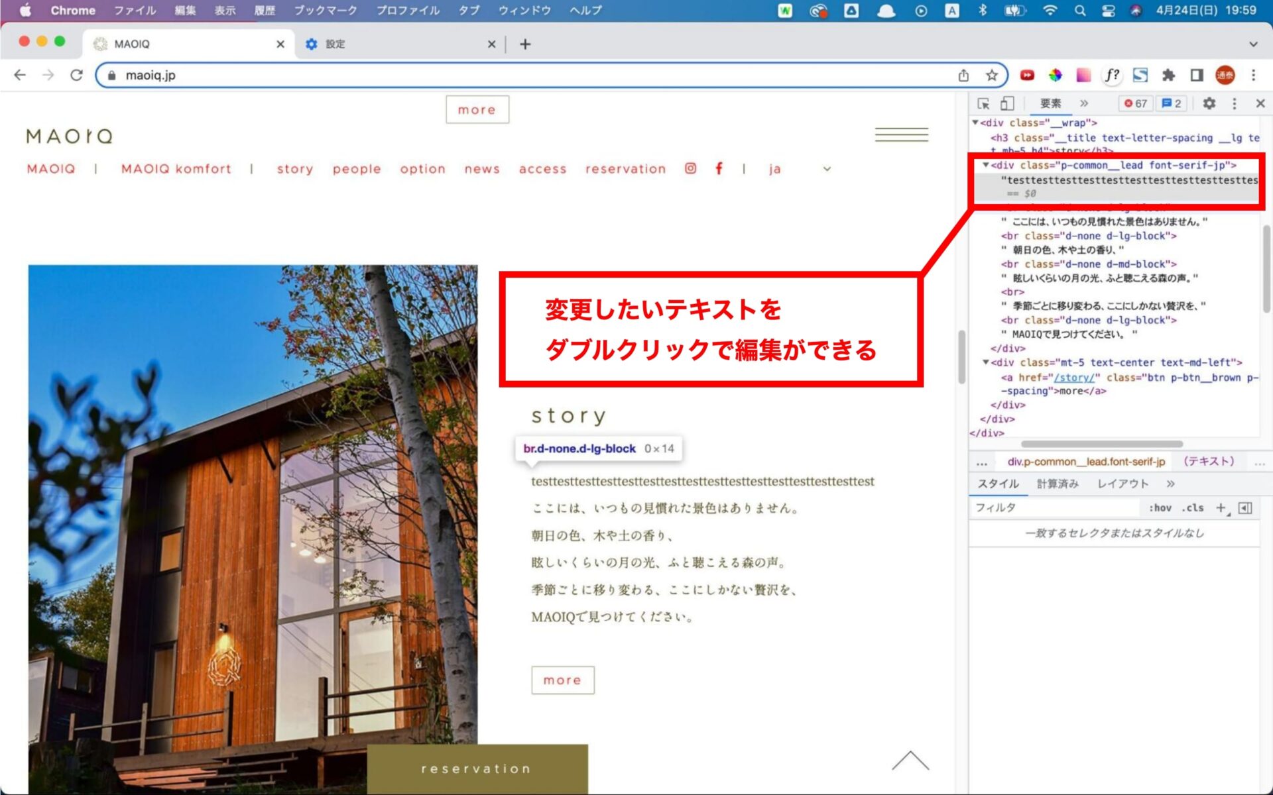The height and width of the screenshot is (795, 1273).
Task: Toggle computed styles sidebar icon
Action: tap(1245, 507)
